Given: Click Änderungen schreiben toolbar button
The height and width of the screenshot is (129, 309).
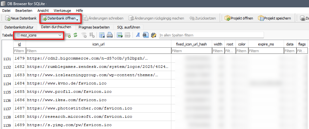Looking at the screenshot, I should coord(103,18).
